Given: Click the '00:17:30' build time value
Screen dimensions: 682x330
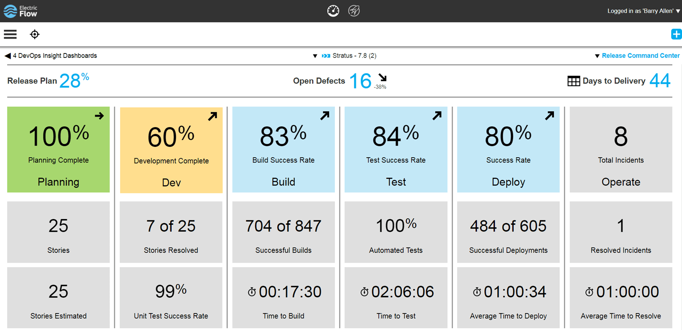Looking at the screenshot, I should [290, 292].
